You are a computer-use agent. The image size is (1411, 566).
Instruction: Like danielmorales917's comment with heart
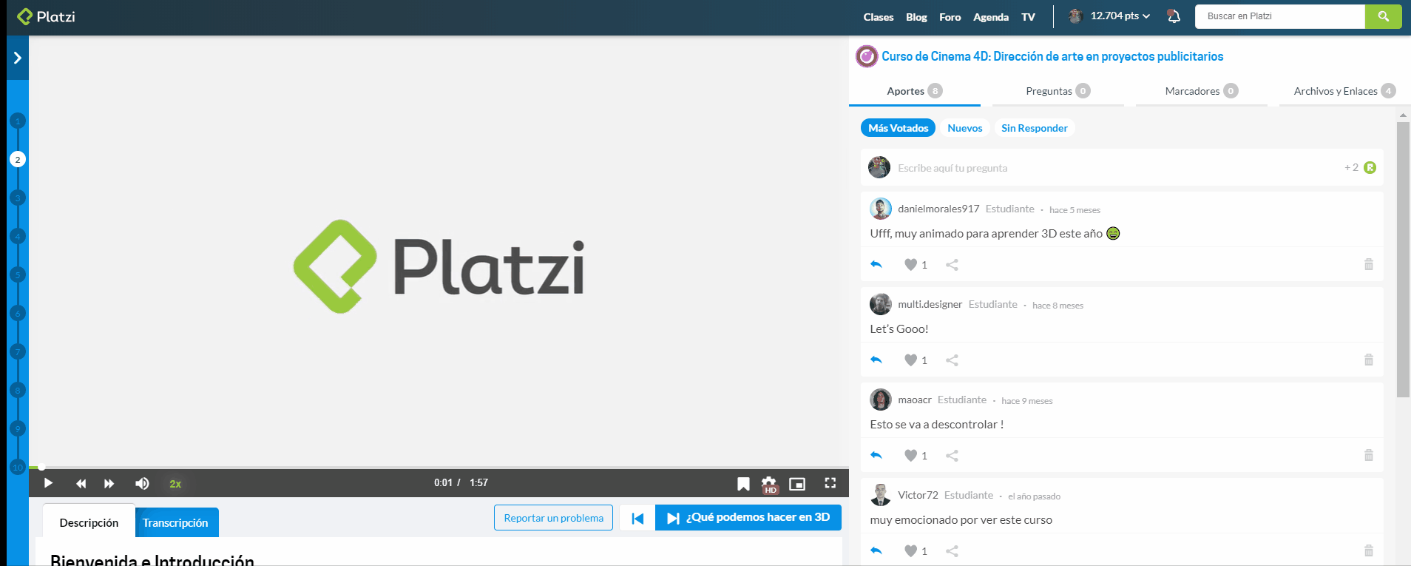point(911,265)
